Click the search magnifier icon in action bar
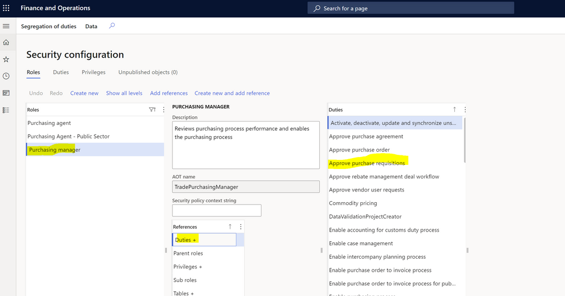This screenshot has width=565, height=296. (112, 25)
